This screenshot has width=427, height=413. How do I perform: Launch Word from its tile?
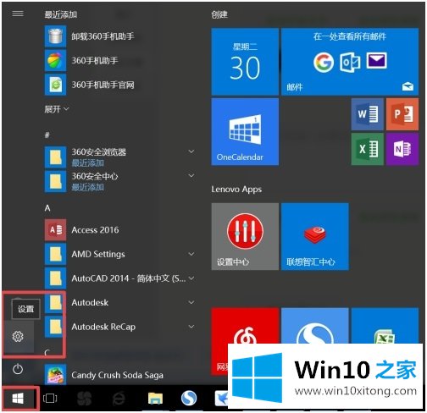(x=367, y=114)
